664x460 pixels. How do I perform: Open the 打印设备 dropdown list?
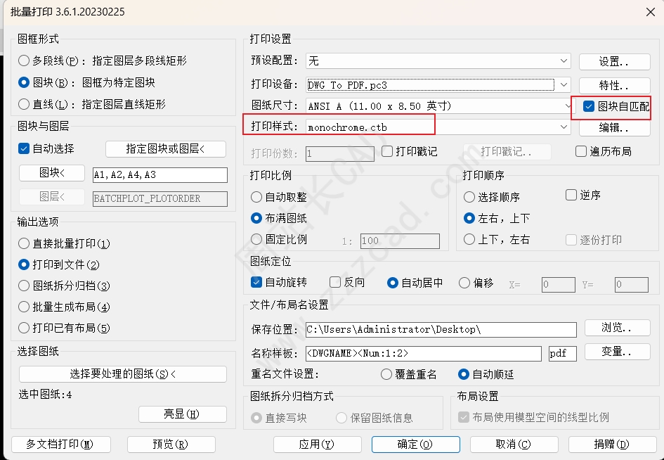coord(564,85)
